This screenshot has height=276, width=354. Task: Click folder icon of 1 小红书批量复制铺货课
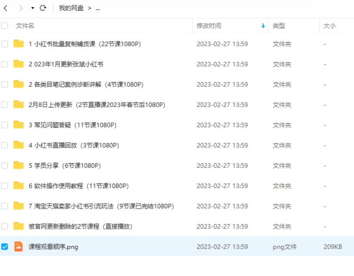pos(19,43)
